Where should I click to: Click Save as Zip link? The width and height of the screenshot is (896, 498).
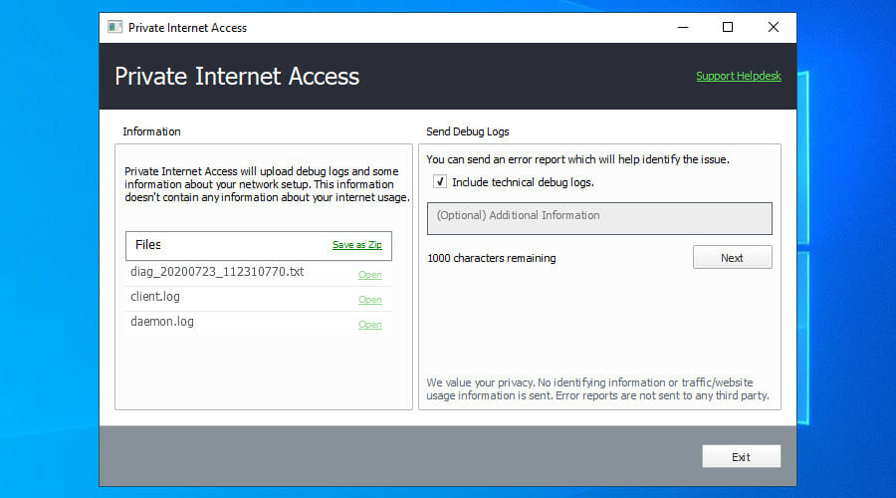357,245
